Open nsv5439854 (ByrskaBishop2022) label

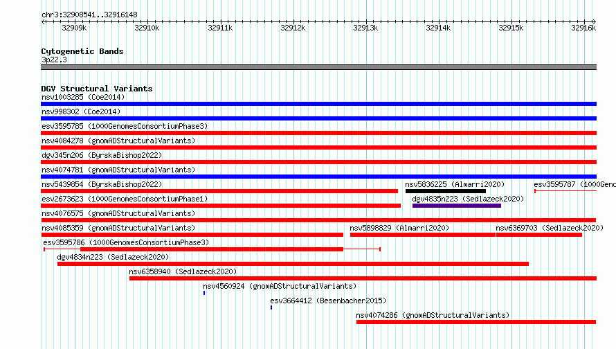[x=102, y=184]
